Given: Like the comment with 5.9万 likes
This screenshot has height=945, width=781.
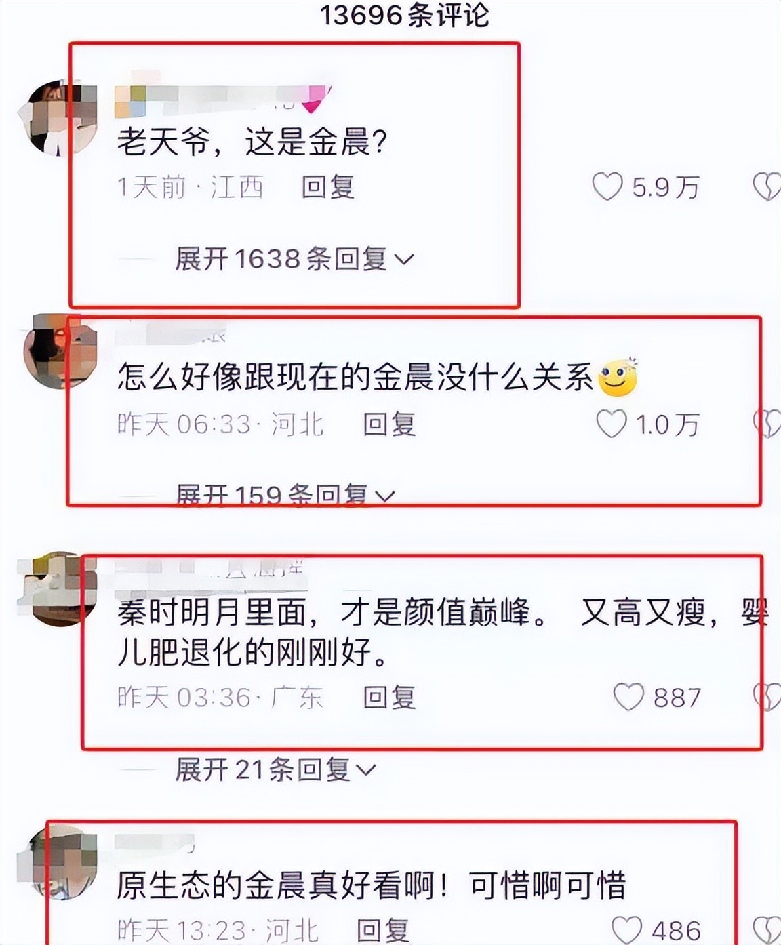Looking at the screenshot, I should (607, 186).
